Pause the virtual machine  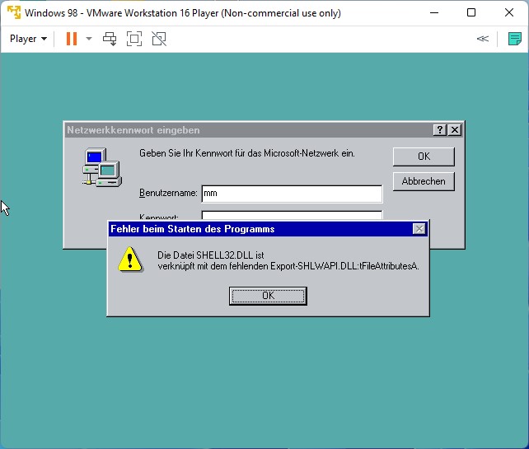72,39
